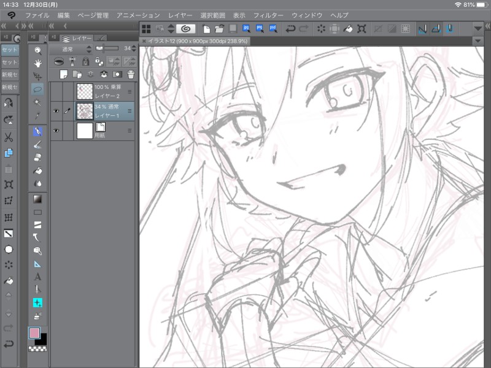
Task: Select the Zoom magnifier tool
Action: 37,51
